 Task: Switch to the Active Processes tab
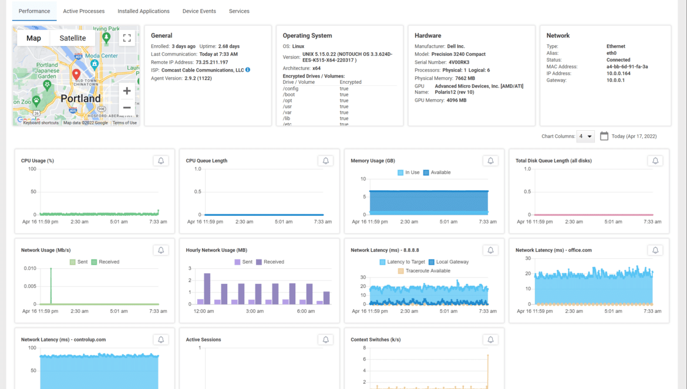tap(84, 11)
